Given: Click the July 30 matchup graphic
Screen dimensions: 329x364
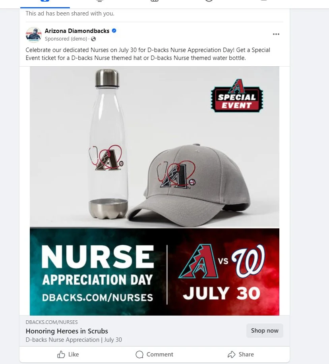Looking at the screenshot, I should click(223, 272).
